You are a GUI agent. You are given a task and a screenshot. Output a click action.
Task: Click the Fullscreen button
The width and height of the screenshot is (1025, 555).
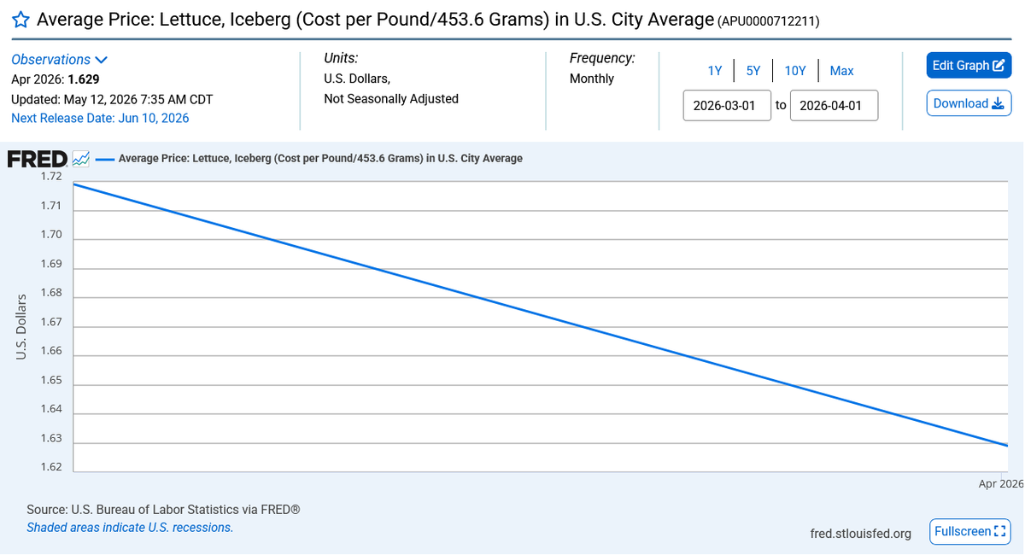tap(969, 531)
